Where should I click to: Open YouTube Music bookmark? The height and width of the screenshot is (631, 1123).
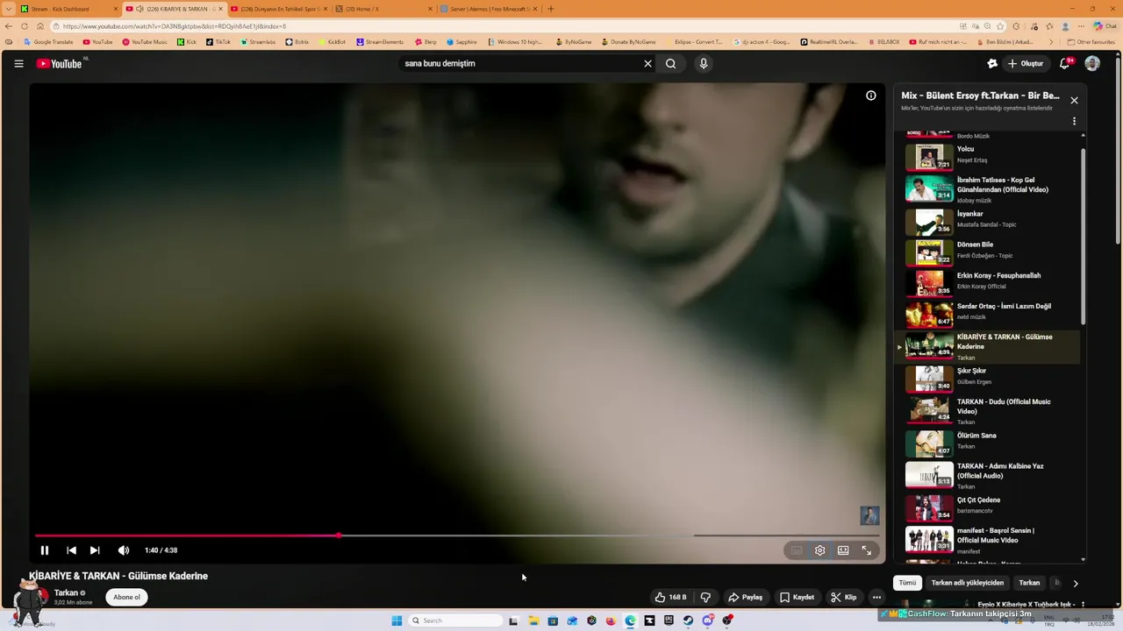(144, 42)
